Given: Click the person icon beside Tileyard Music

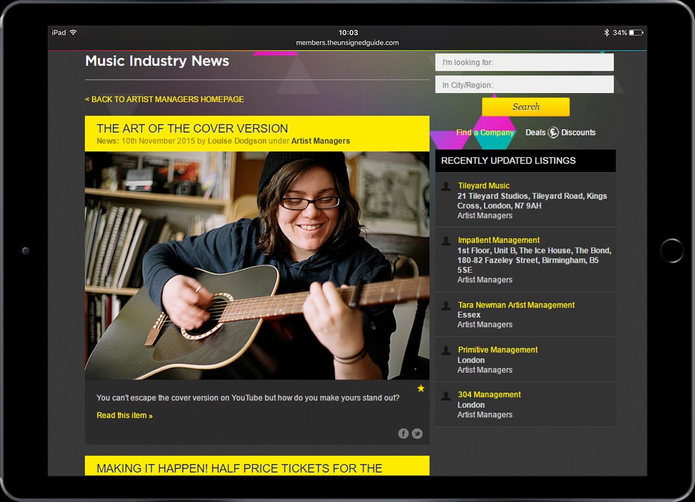Looking at the screenshot, I should click(446, 186).
